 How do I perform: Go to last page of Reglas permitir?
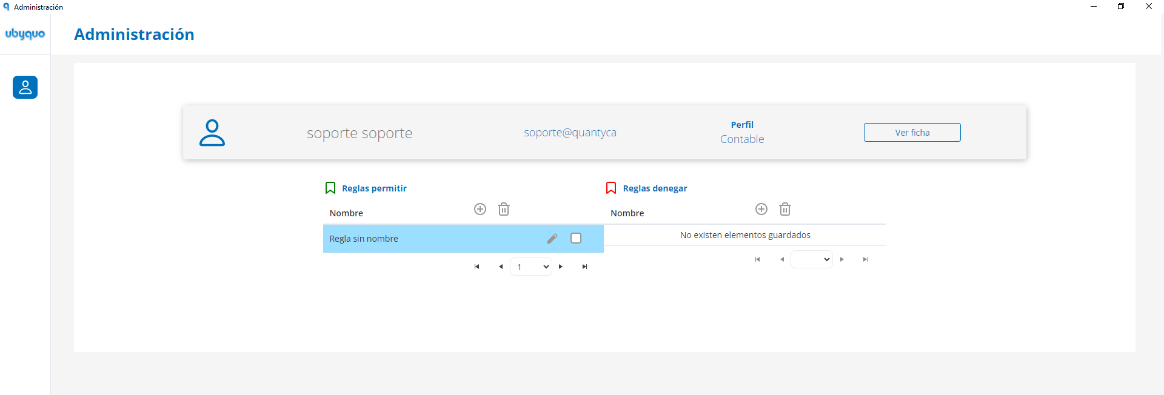coord(584,267)
